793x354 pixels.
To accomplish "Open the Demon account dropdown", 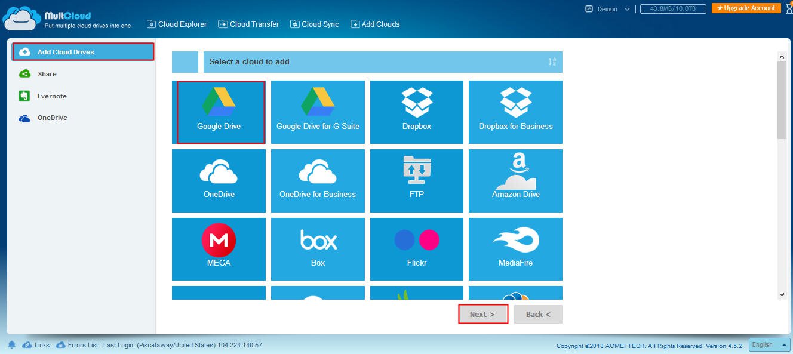I will pyautogui.click(x=608, y=9).
